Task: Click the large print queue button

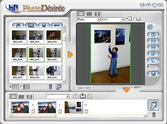Action: [x=153, y=105]
